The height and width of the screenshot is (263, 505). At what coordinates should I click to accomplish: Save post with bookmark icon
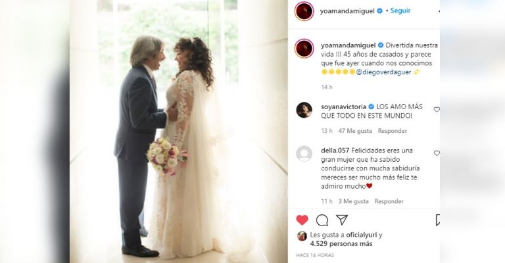tap(438, 220)
